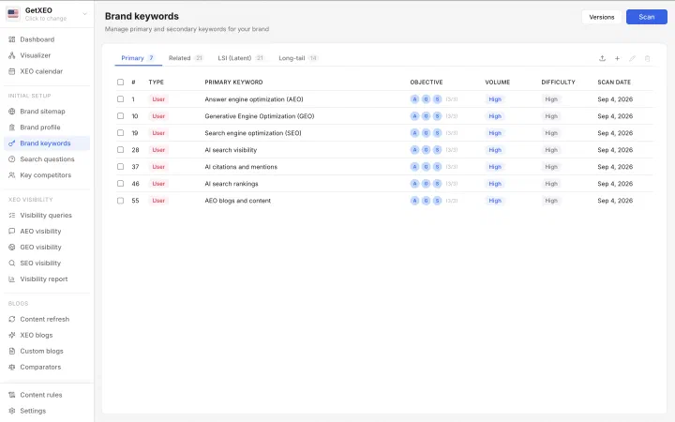Check the box for Generative Engine Optimization (GEO)
675x422 pixels.
pyautogui.click(x=121, y=116)
